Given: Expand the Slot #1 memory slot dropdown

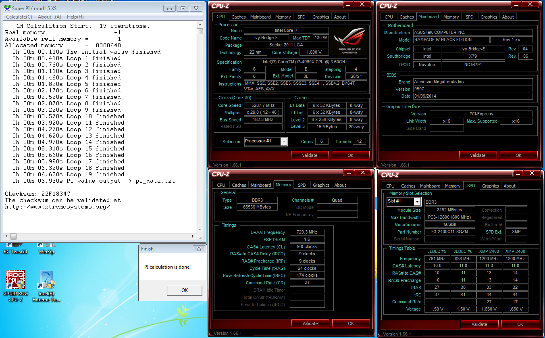Looking at the screenshot, I should [417, 202].
